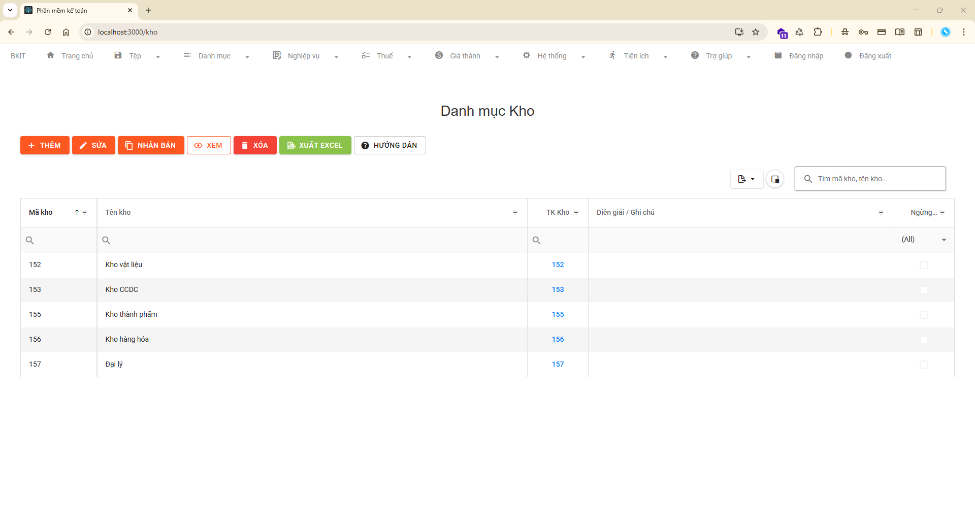Open browser extensions puzzle icon
The image size is (975, 524).
(818, 32)
